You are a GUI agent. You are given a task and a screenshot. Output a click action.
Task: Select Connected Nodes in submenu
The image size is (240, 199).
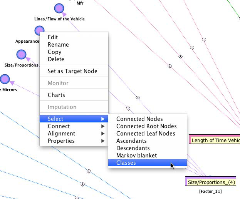click(139, 119)
